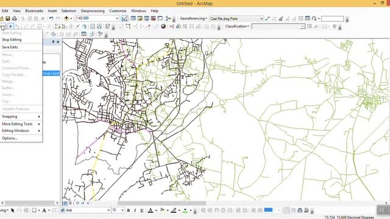Click the Rectangle draw tool icon
Screen dimensions: 390x219
click(x=34, y=210)
